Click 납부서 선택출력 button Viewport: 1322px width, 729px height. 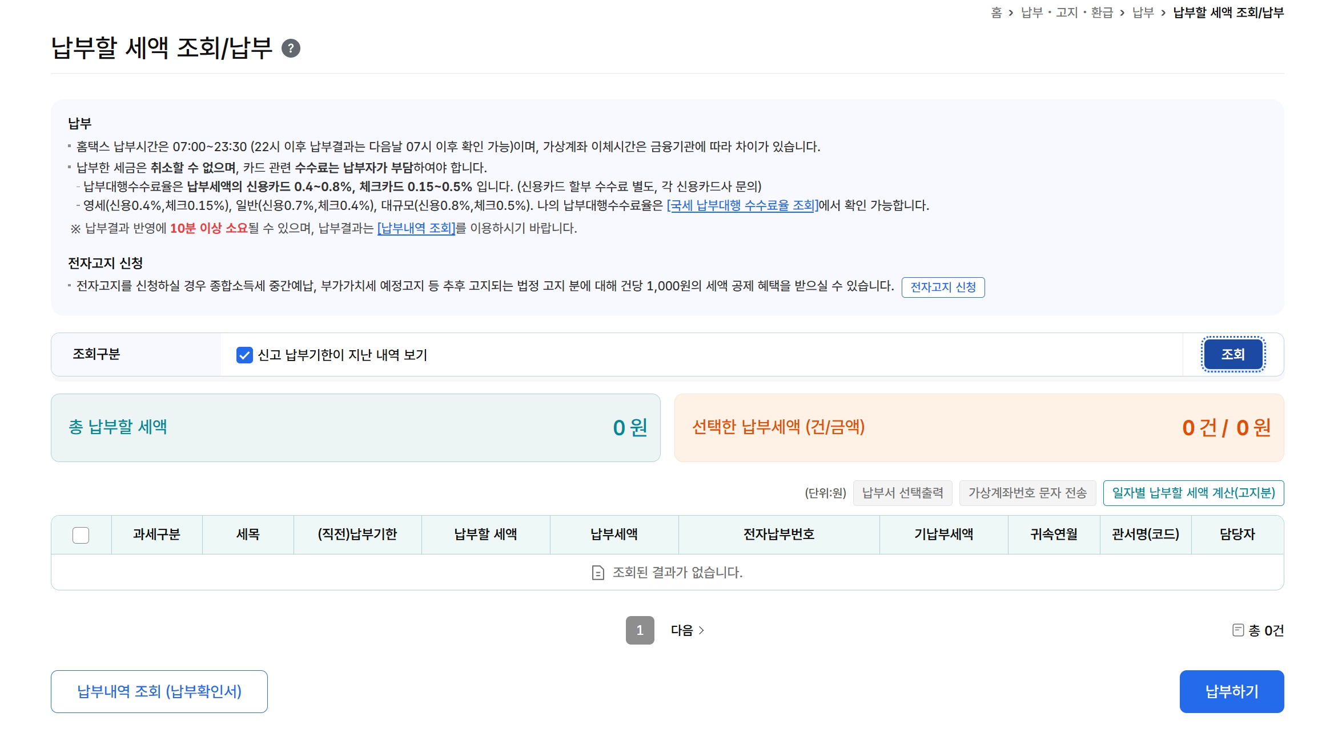(x=902, y=493)
